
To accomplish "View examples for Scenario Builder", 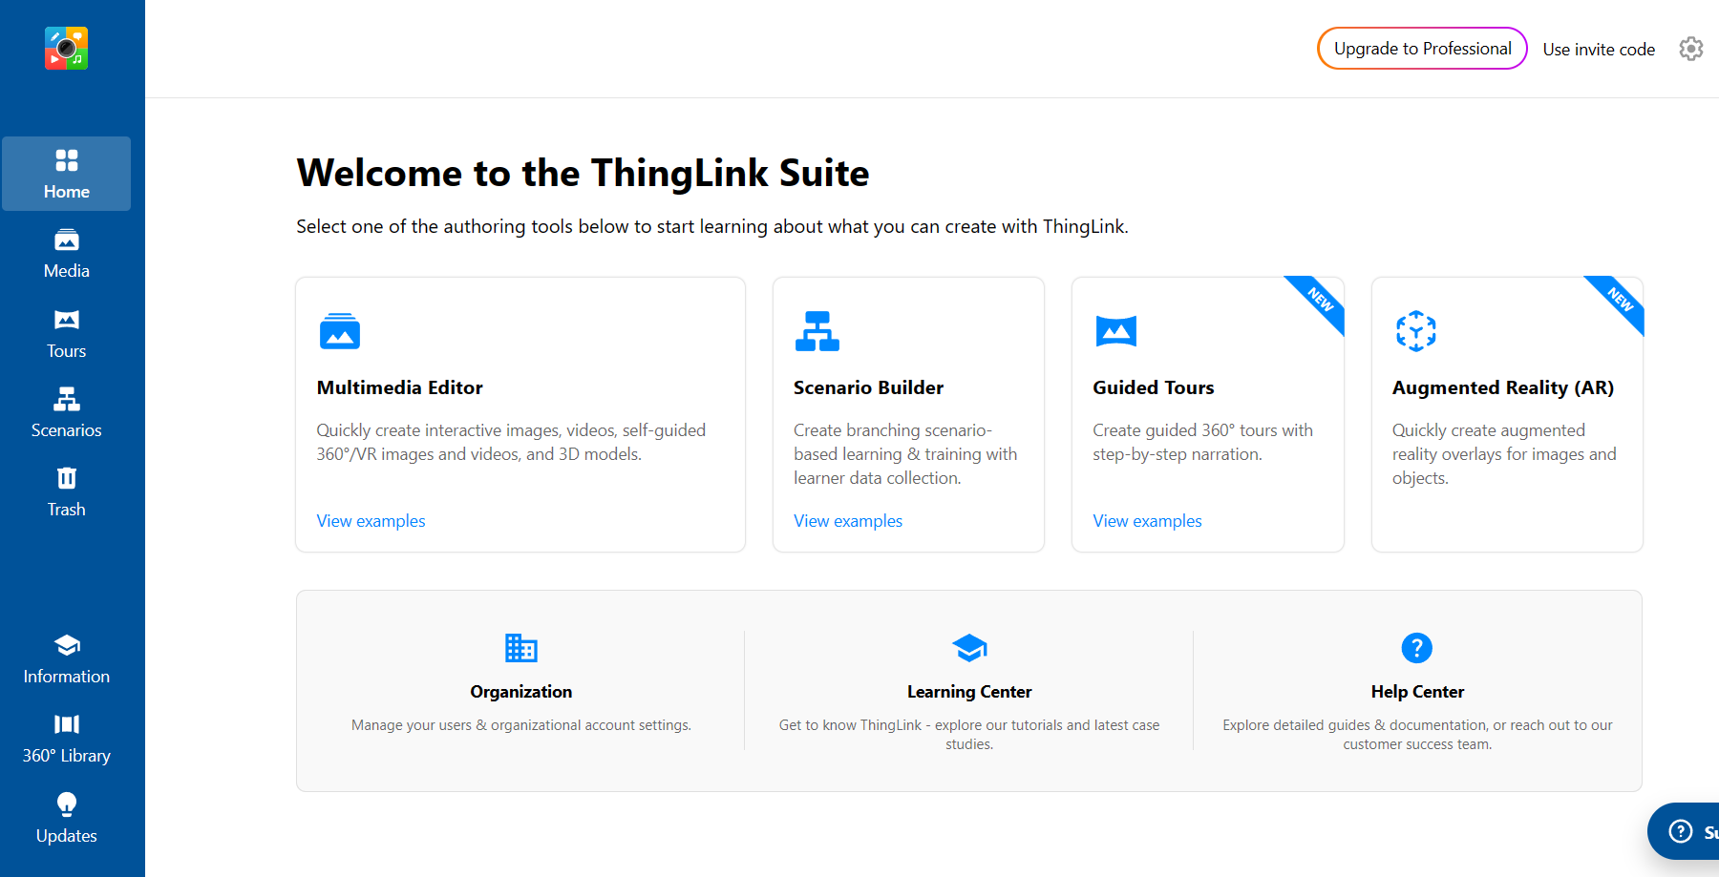I will pos(847,521).
